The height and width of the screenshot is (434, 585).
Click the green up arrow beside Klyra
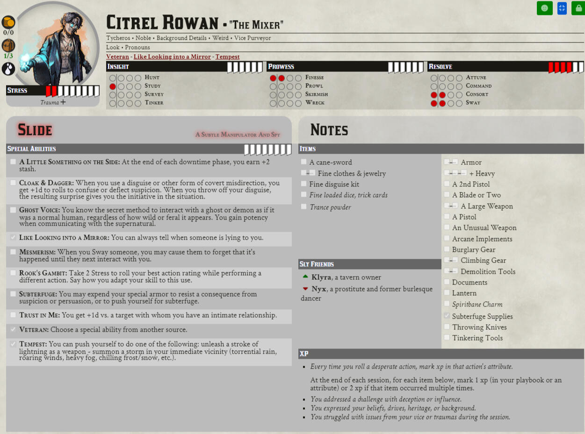tap(305, 277)
